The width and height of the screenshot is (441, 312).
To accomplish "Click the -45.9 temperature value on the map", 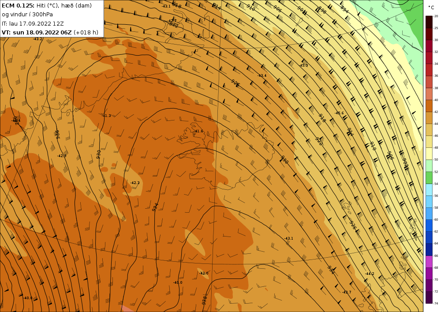I will pyautogui.click(x=303, y=65).
